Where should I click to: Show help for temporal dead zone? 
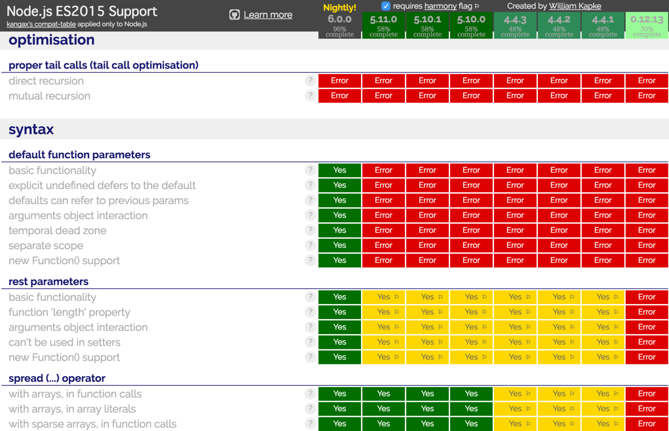pos(311,230)
